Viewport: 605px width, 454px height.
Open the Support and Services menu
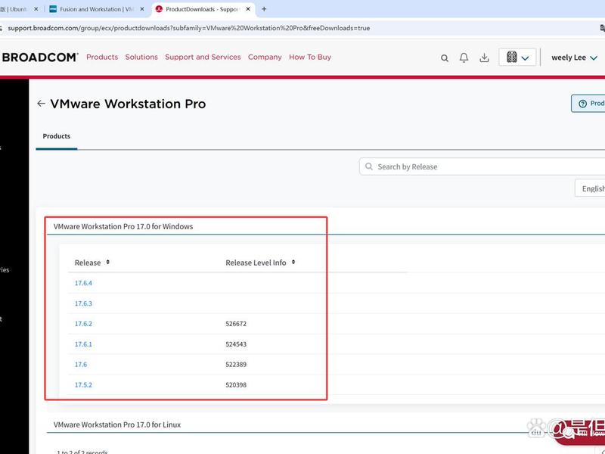[203, 58]
